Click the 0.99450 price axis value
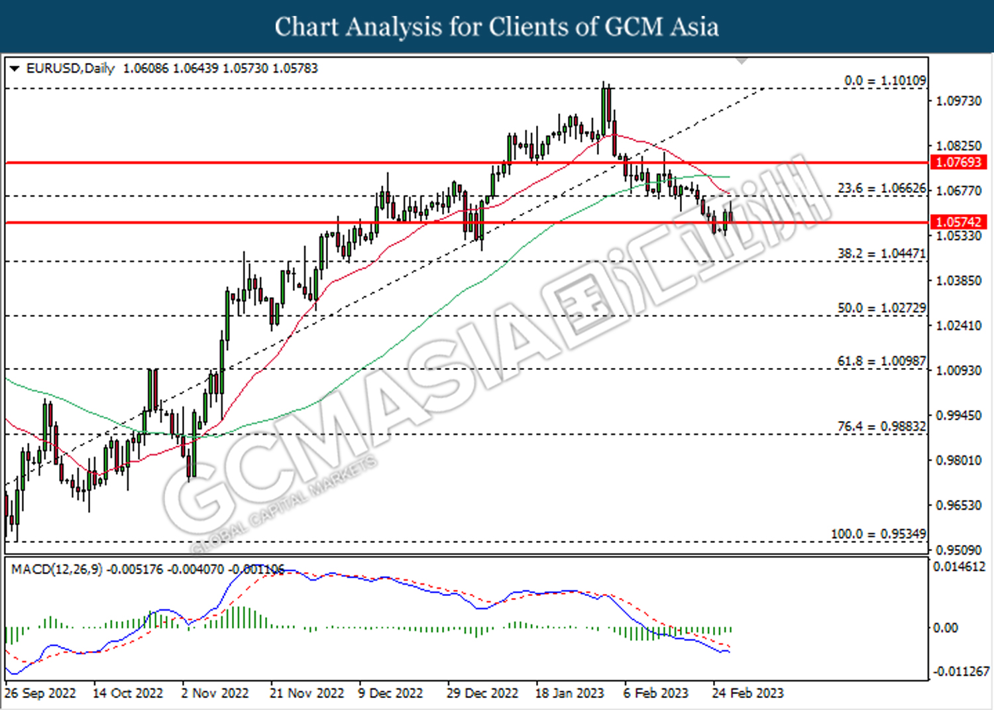Image resolution: width=994 pixels, height=710 pixels. [958, 415]
